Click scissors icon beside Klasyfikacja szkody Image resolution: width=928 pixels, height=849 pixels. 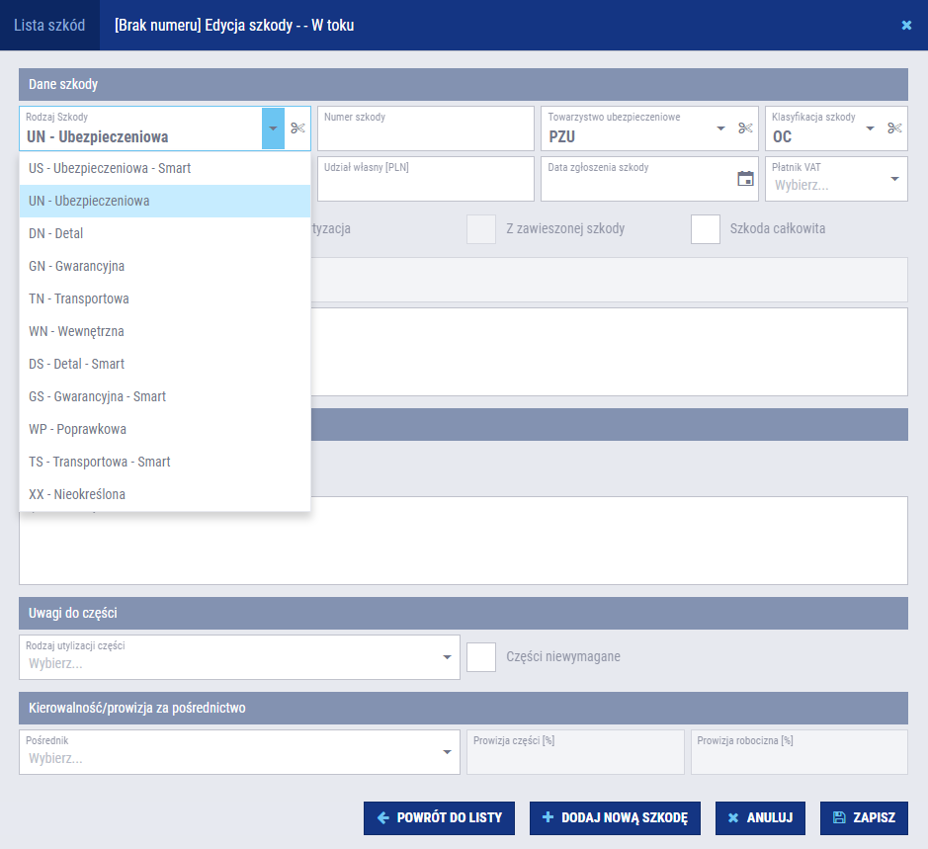(x=894, y=128)
